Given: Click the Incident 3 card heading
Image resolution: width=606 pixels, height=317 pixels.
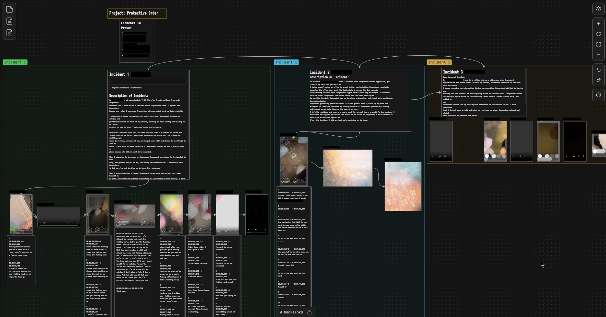Looking at the screenshot, I should (x=453, y=72).
